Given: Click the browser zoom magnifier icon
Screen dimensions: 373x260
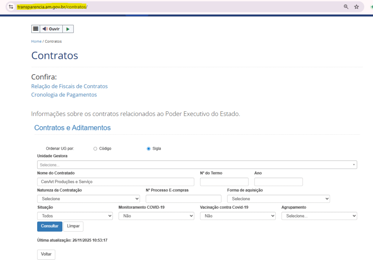Looking at the screenshot, I should coord(346,7).
